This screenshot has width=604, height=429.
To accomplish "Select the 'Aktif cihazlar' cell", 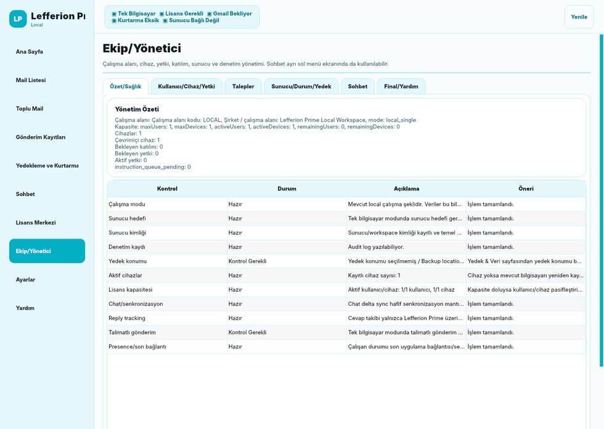I will 167,276.
